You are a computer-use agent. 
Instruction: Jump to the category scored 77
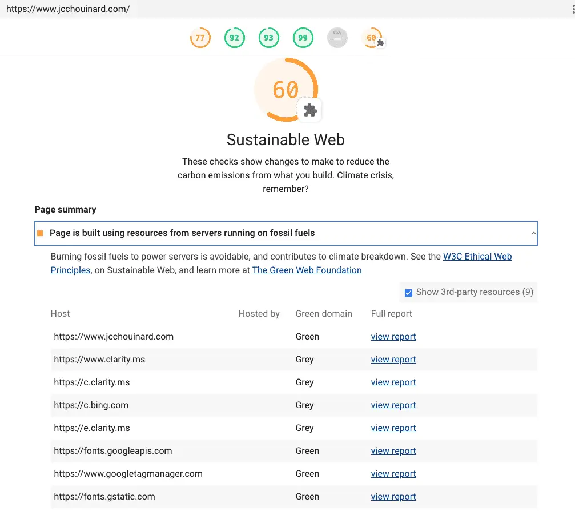point(200,38)
